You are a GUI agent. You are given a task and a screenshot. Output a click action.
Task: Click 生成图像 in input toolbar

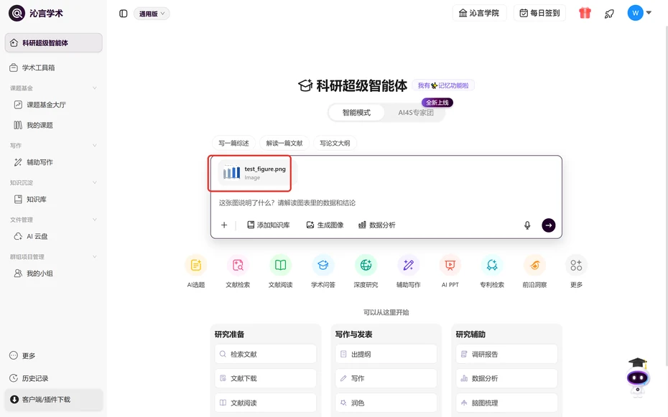325,225
